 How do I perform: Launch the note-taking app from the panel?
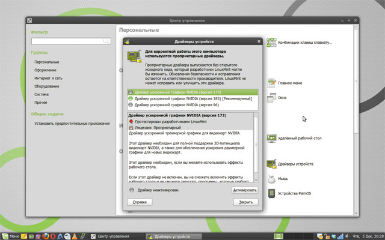coord(24,236)
